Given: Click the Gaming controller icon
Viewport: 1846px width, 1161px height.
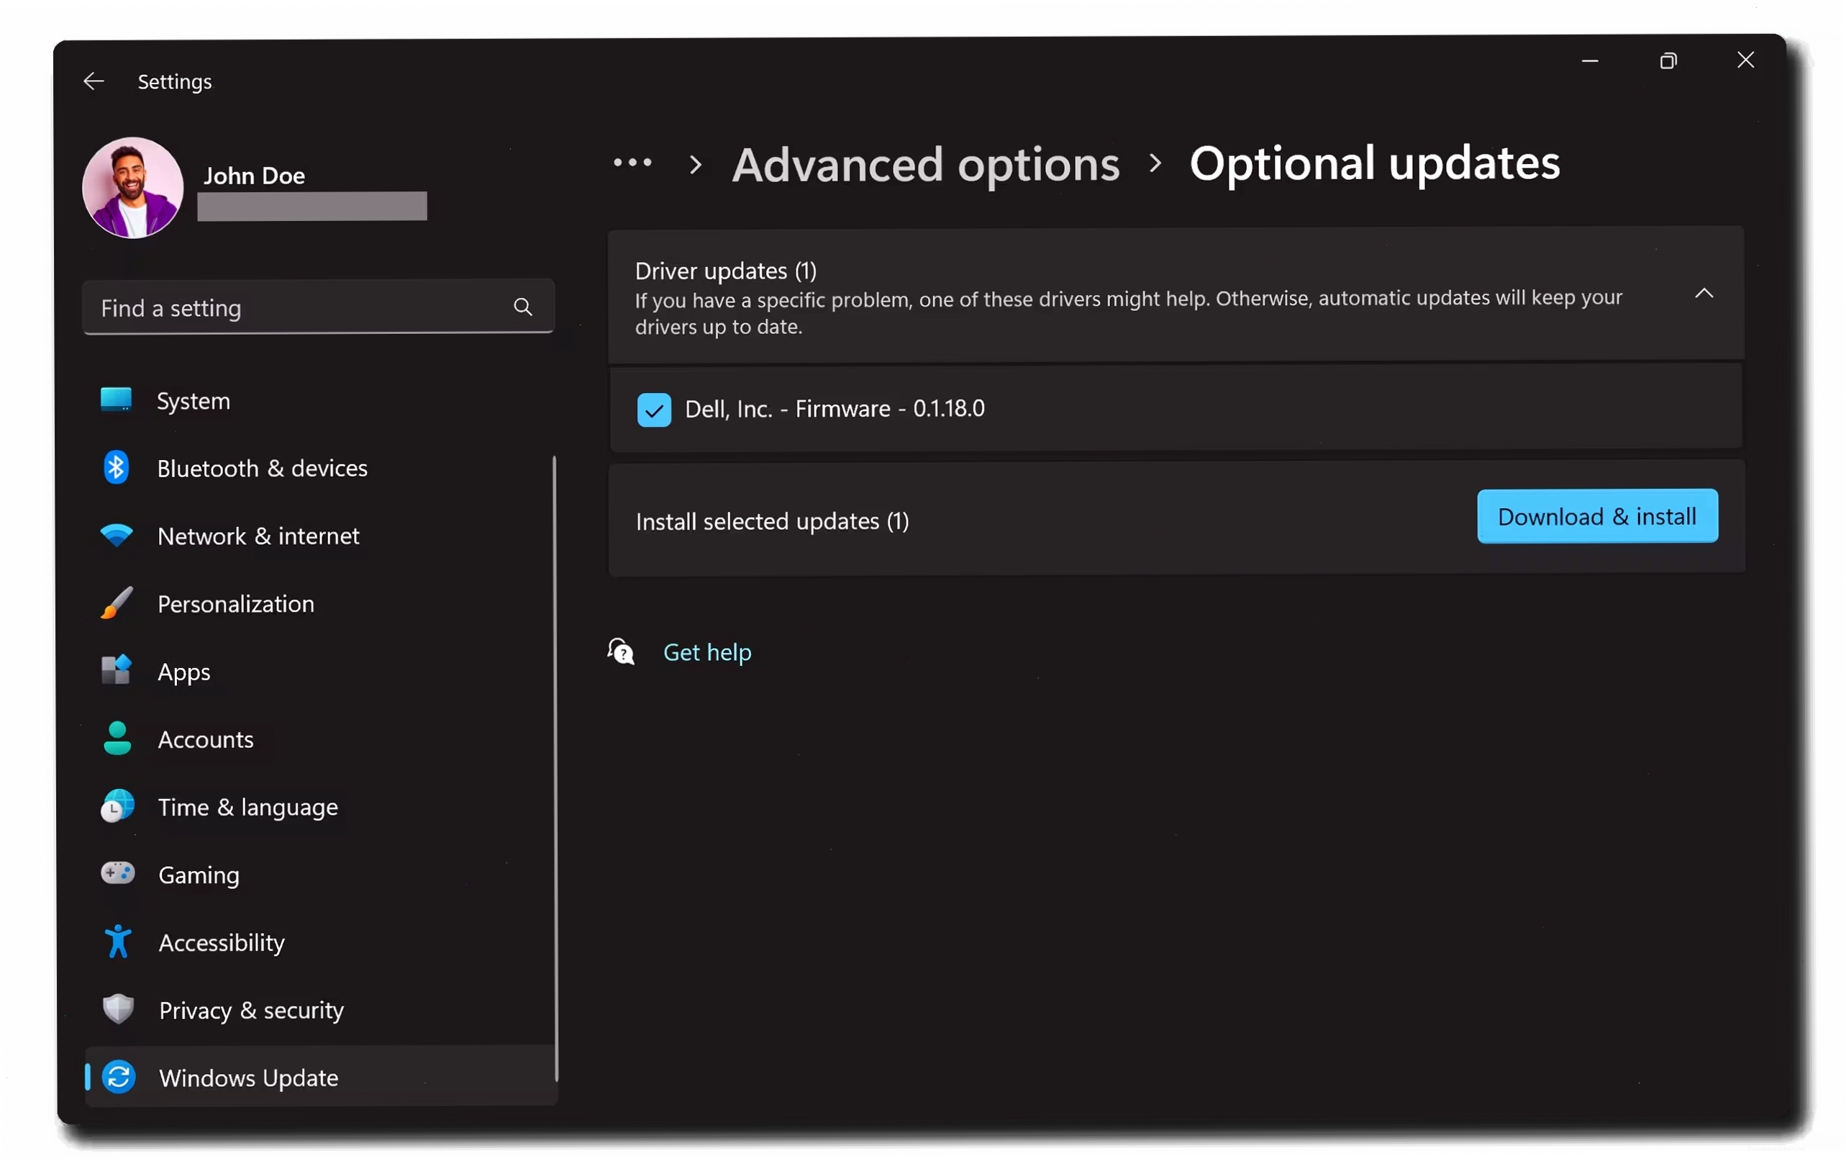Looking at the screenshot, I should (x=118, y=873).
